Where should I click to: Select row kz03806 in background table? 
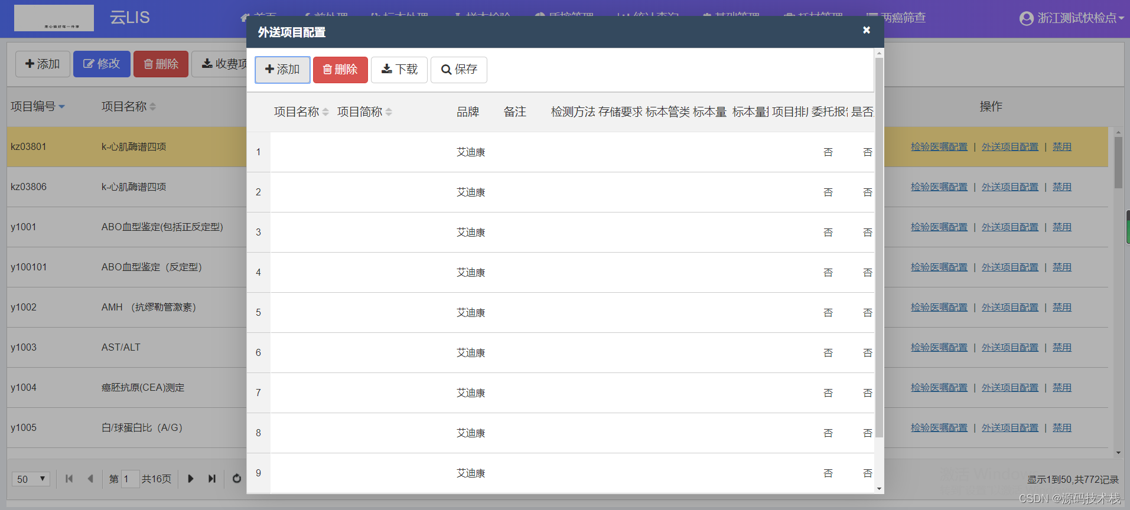[126, 187]
